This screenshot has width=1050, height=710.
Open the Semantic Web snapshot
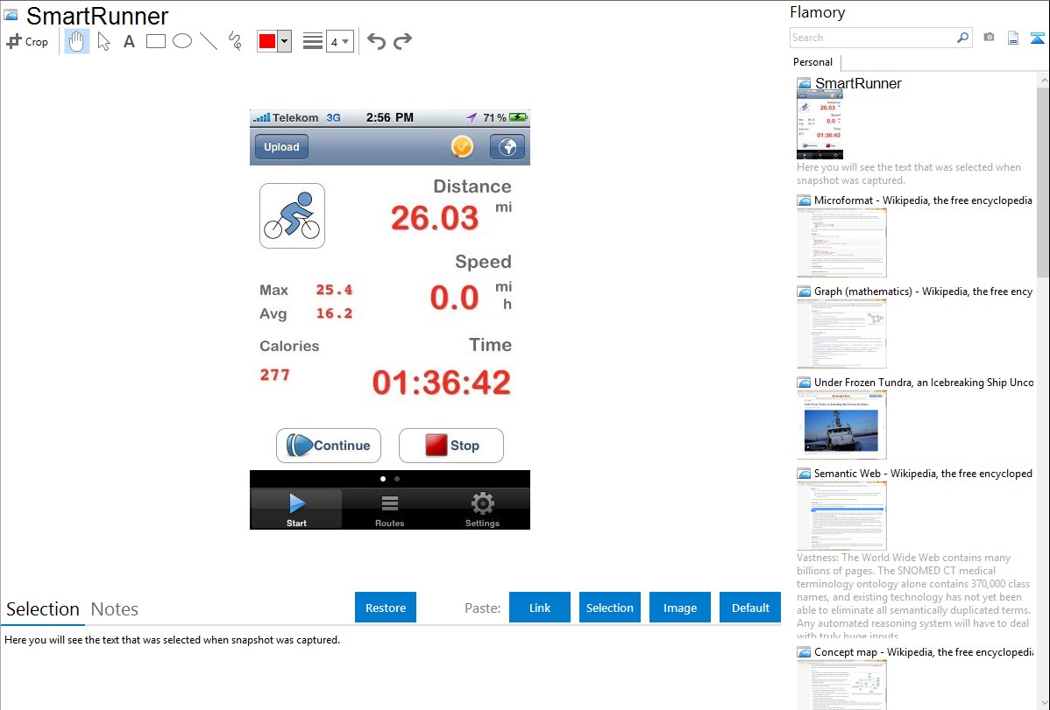tap(841, 516)
